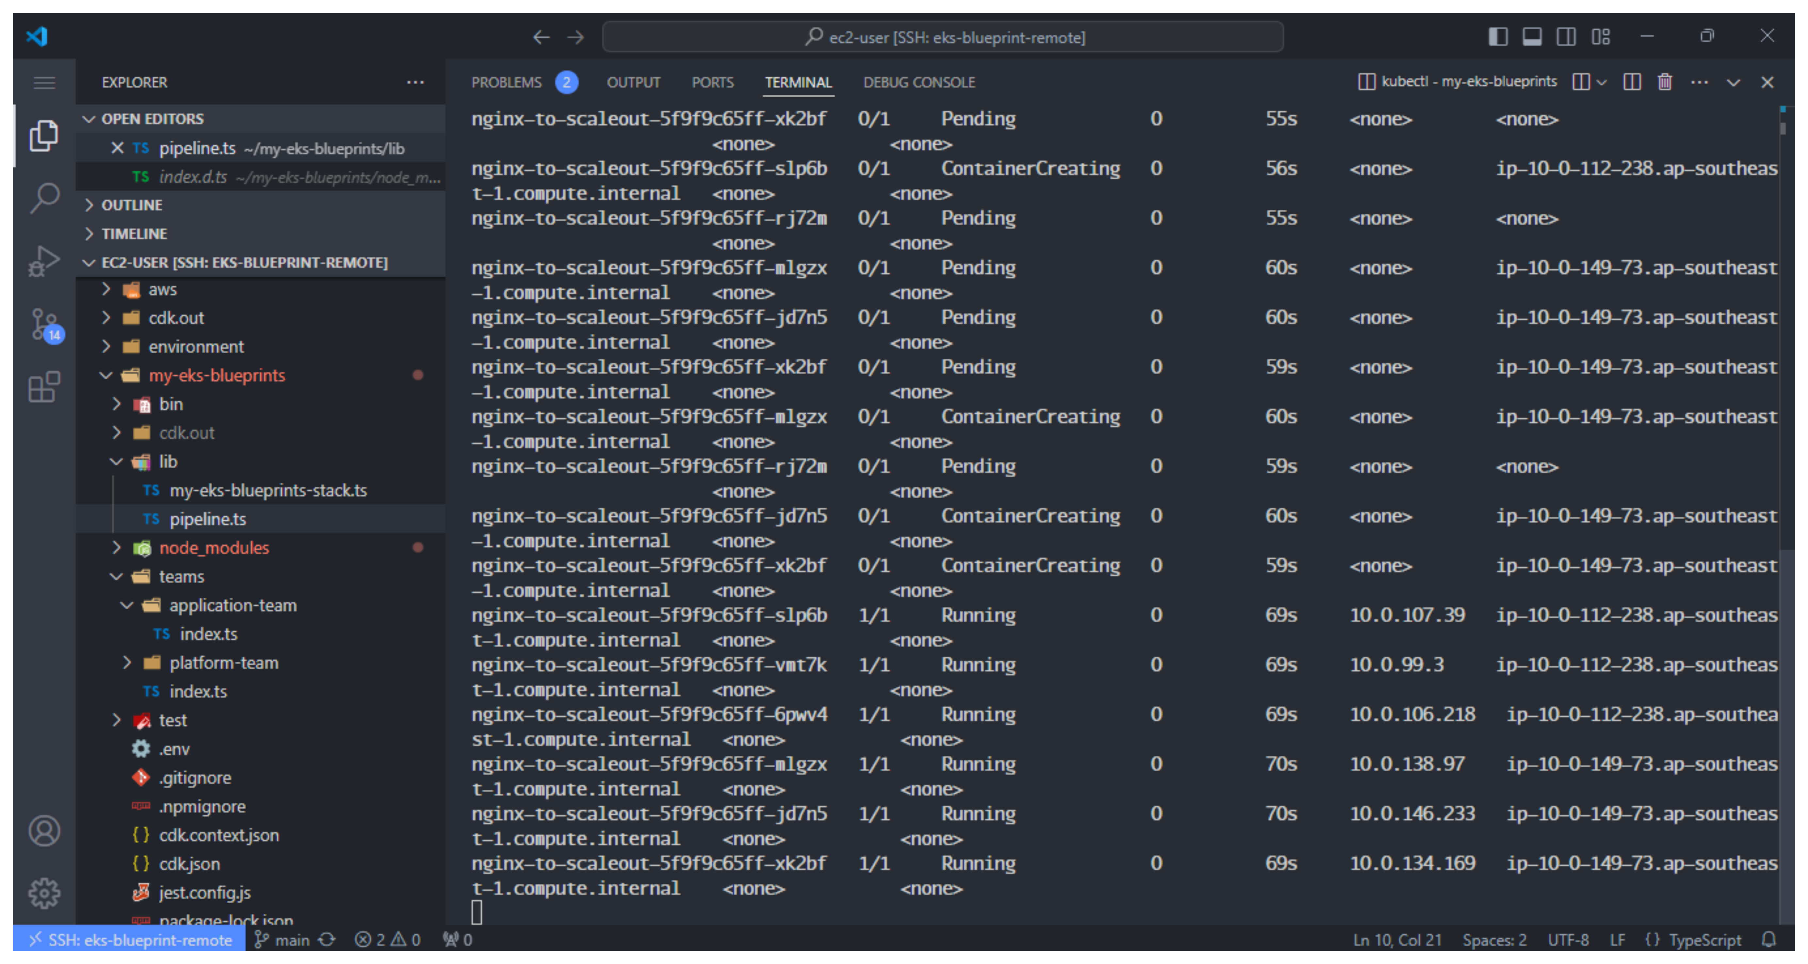
Task: Open the Accounts icon in activity bar
Action: [44, 831]
